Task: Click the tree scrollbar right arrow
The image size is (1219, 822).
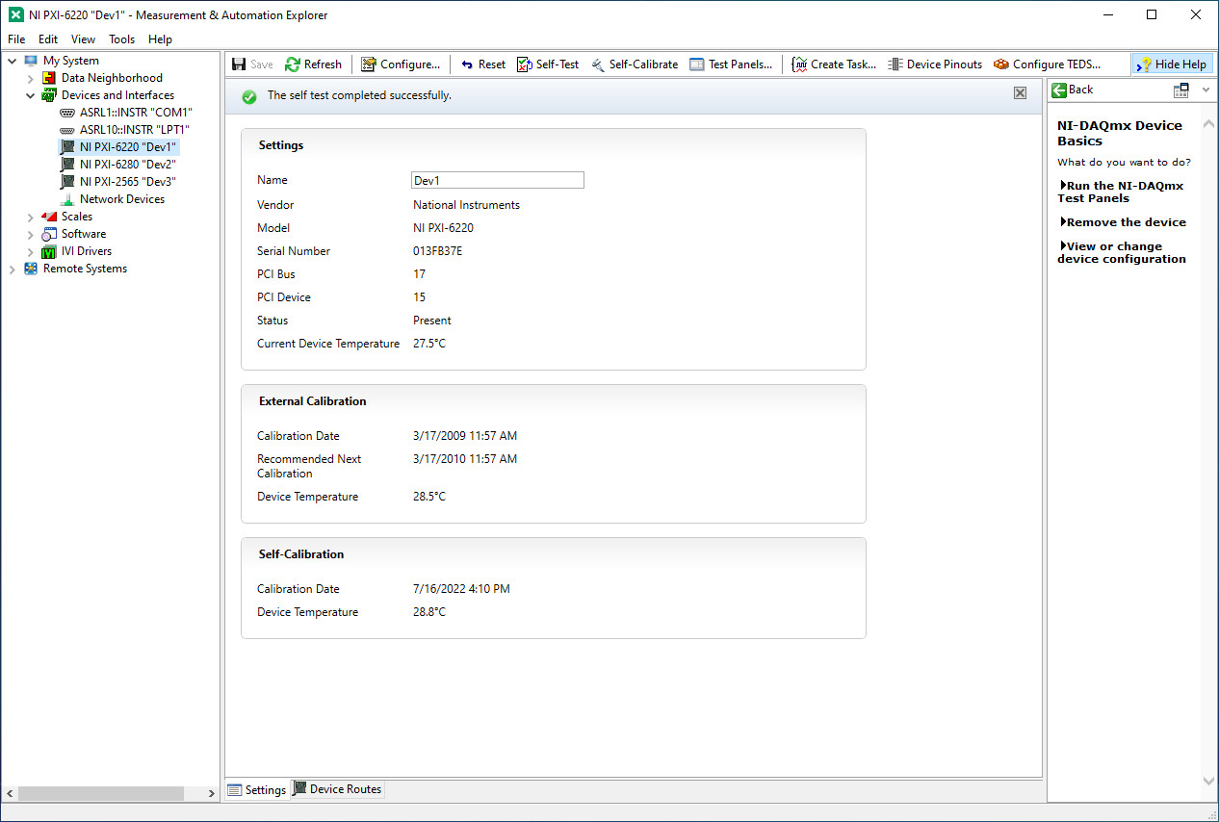Action: coord(213,794)
